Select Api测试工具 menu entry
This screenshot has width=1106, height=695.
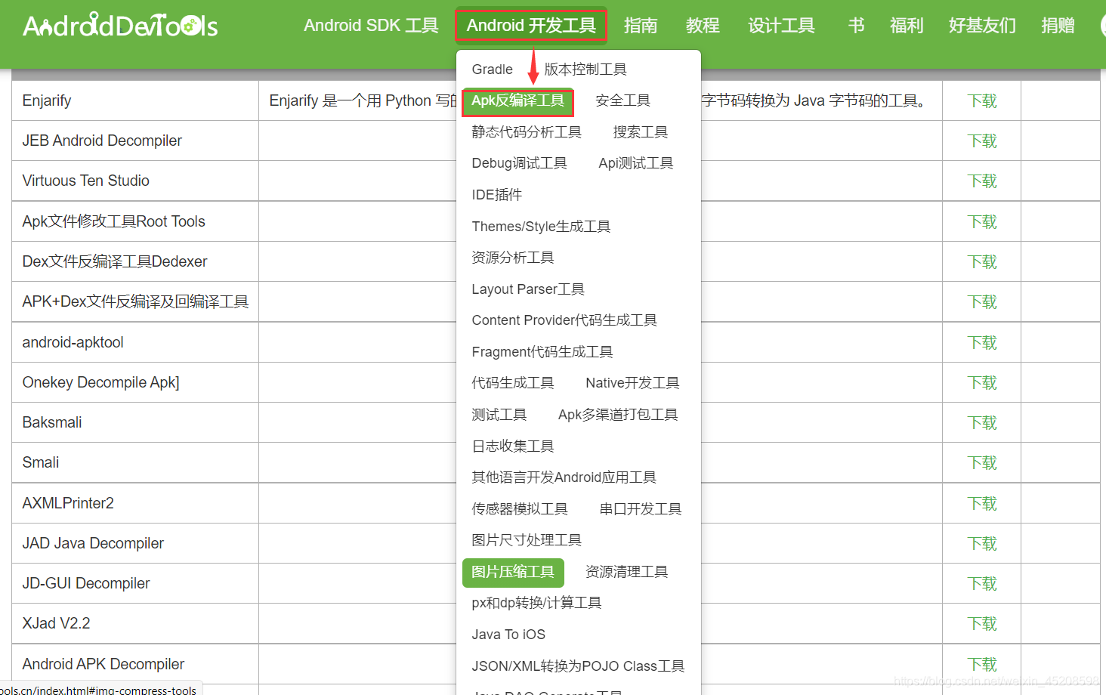point(636,163)
